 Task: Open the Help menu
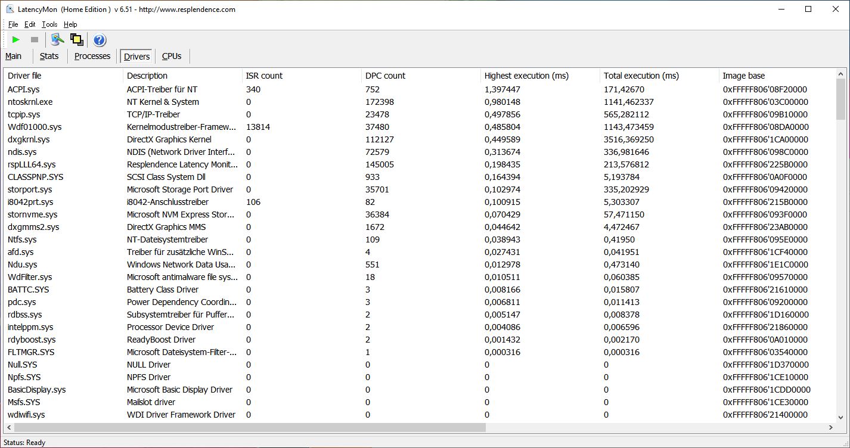click(x=70, y=24)
